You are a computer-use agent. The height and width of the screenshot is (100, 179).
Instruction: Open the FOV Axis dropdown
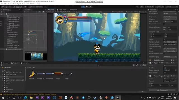170,19
